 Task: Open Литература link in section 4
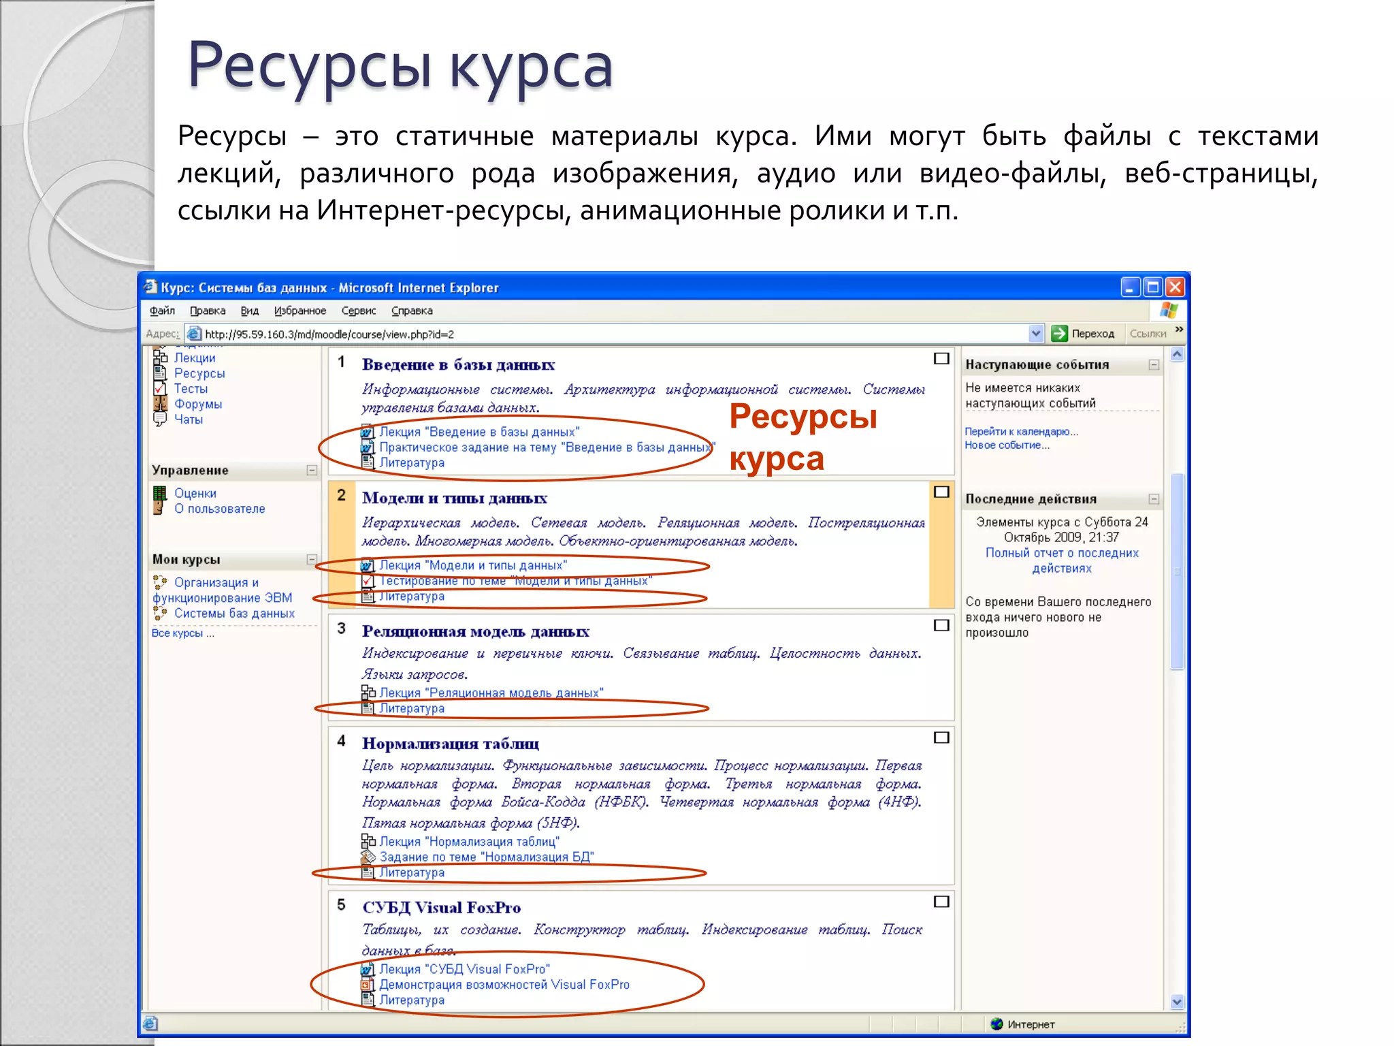pos(412,872)
